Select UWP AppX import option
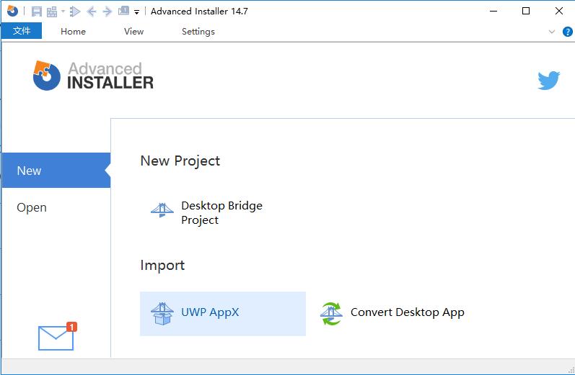Image resolution: width=575 pixels, height=375 pixels. point(223,314)
